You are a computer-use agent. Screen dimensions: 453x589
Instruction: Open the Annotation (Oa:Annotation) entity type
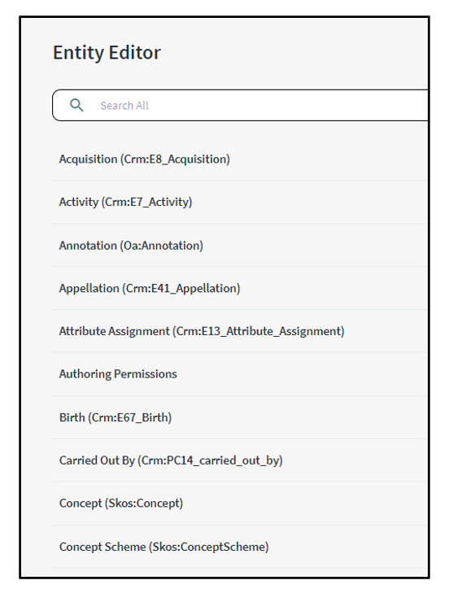point(241,246)
